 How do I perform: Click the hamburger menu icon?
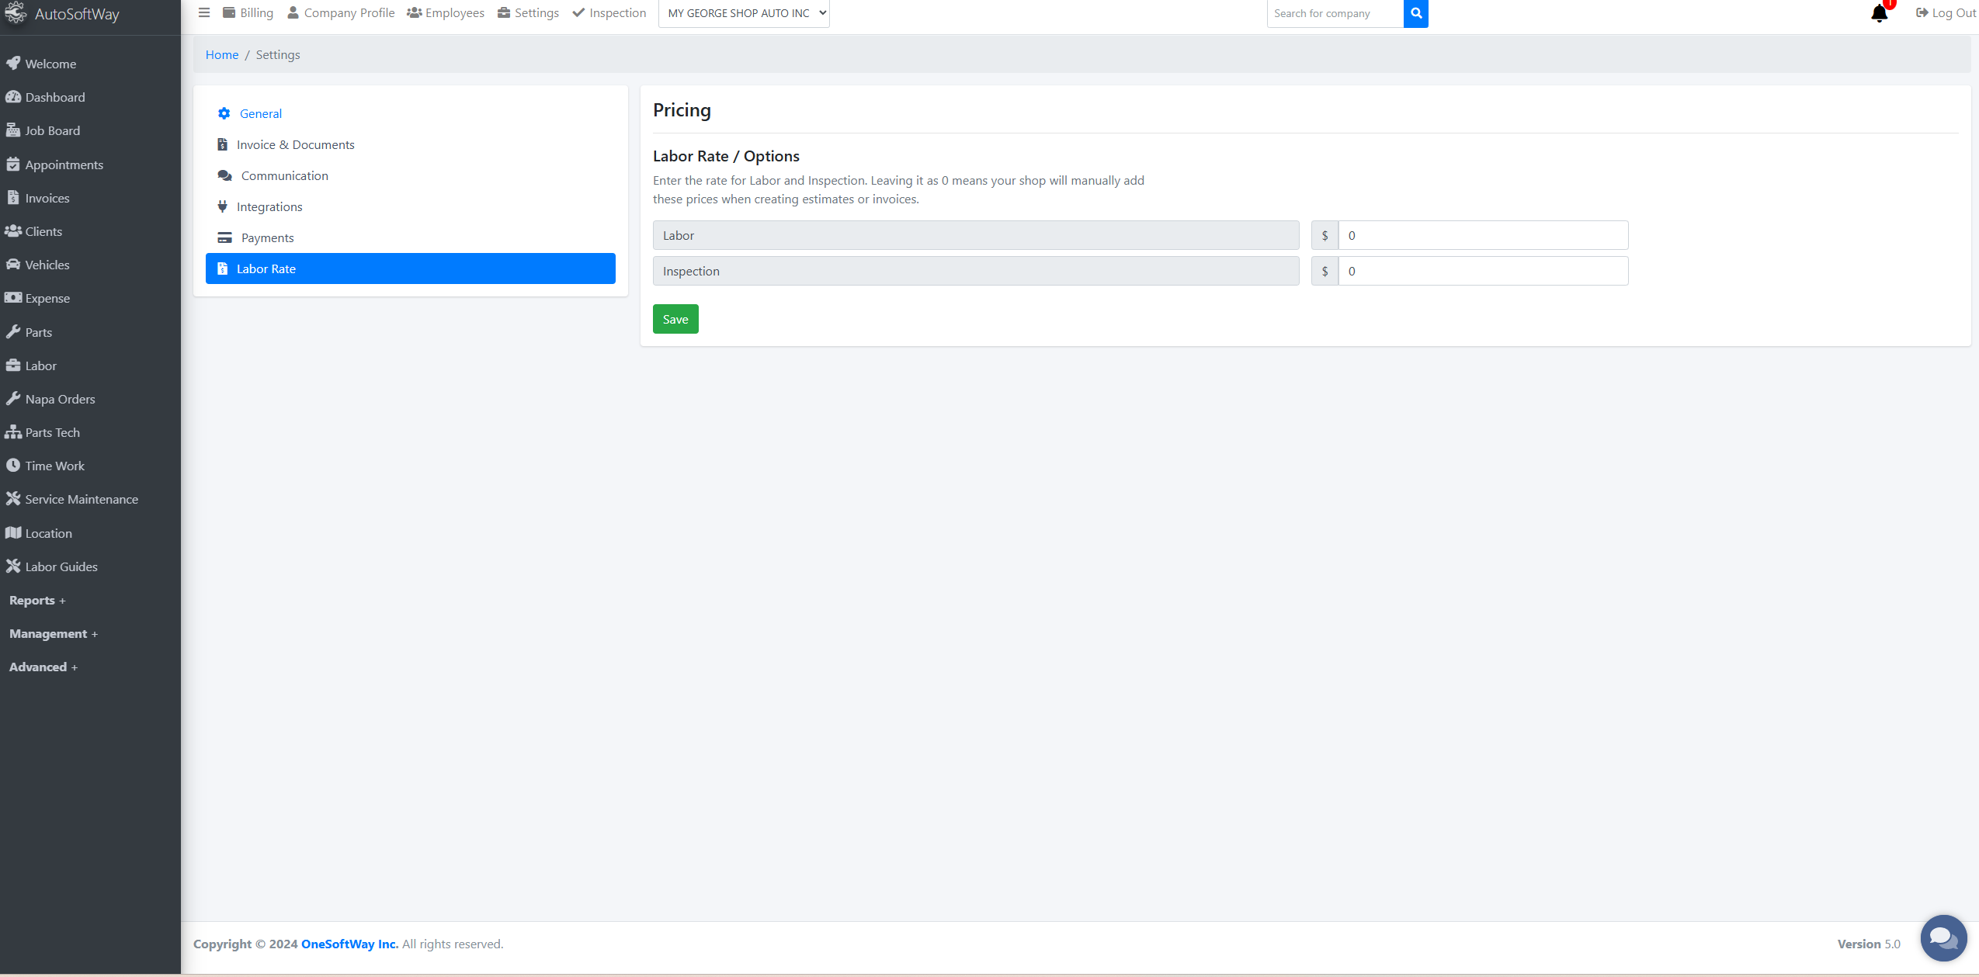point(204,12)
